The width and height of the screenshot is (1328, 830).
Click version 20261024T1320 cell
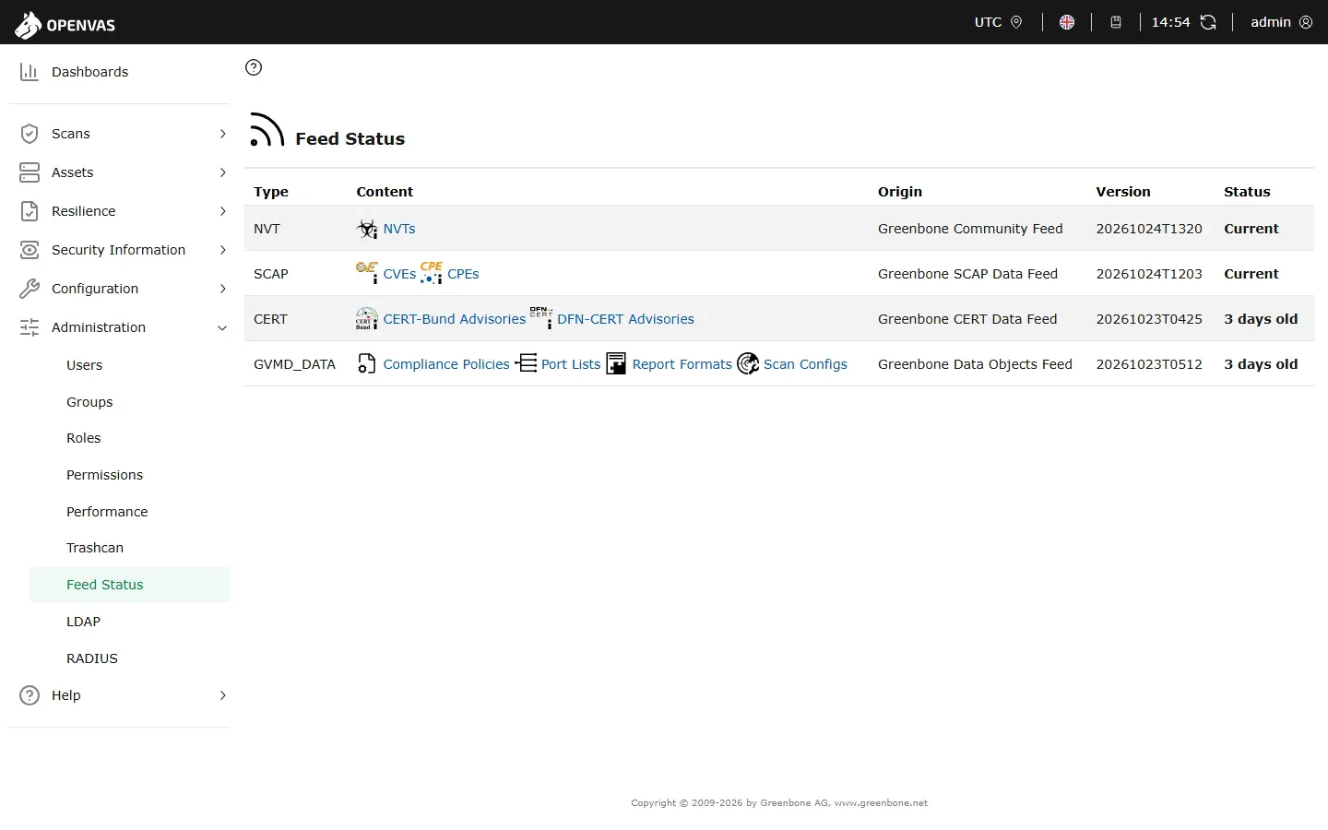(x=1149, y=229)
